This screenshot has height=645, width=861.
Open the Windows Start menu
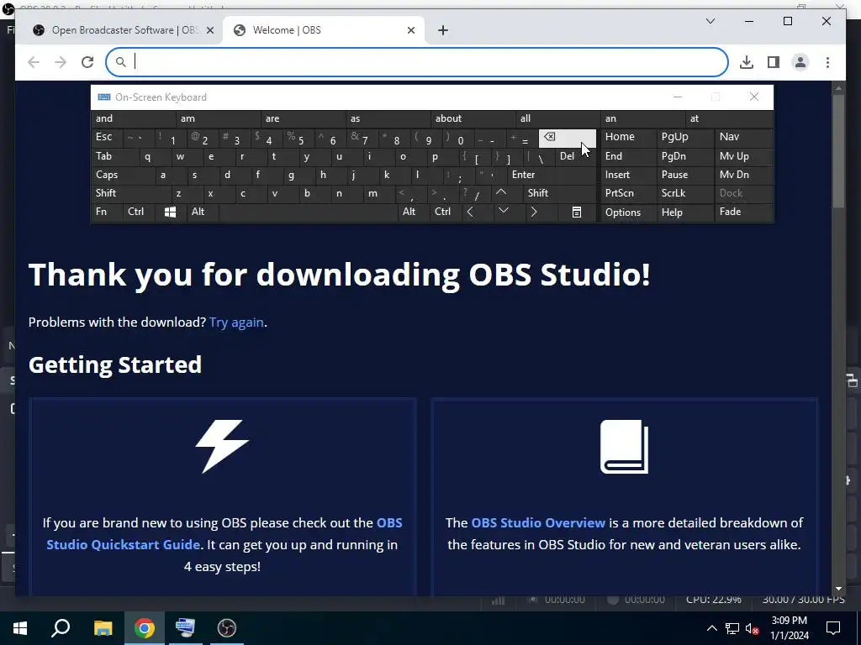20,628
